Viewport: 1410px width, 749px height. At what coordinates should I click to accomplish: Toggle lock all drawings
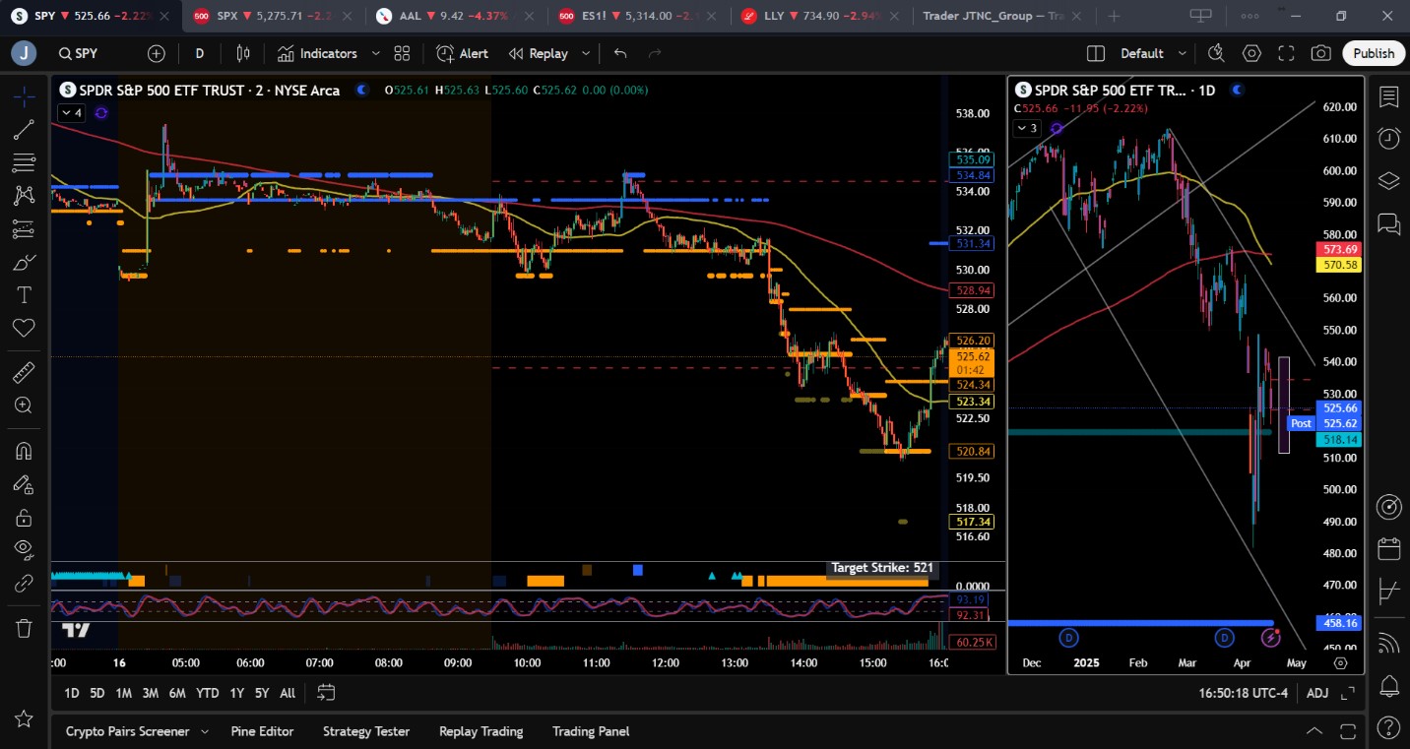pos(25,517)
